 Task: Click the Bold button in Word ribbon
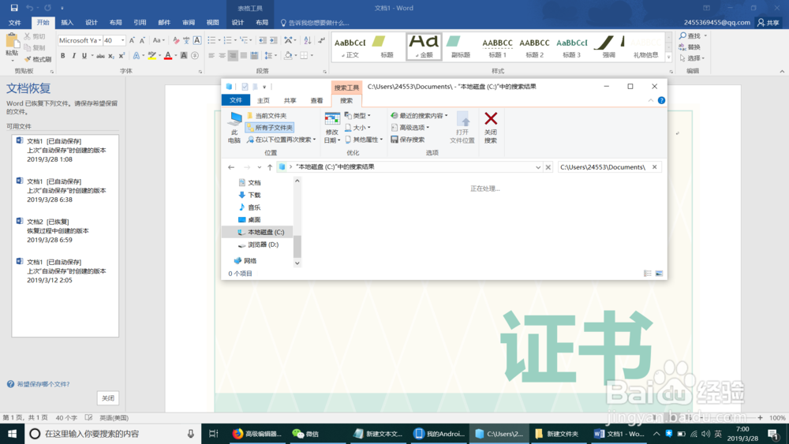(63, 56)
